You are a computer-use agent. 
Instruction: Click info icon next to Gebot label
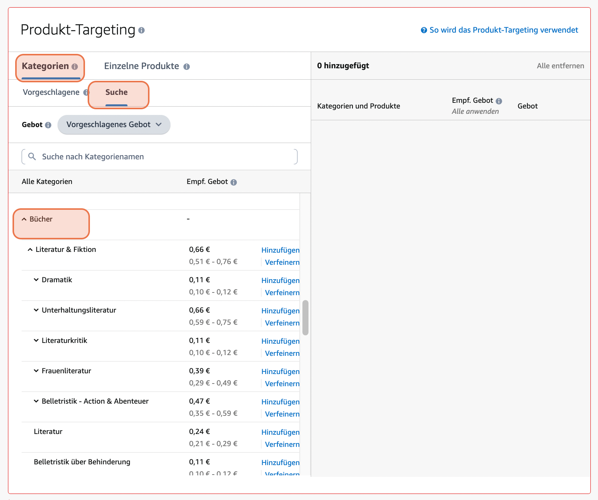(x=48, y=125)
